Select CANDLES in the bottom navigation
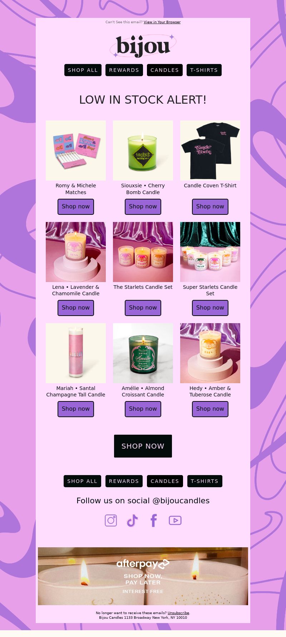Screen dimensions: 286x637 [x=165, y=481]
